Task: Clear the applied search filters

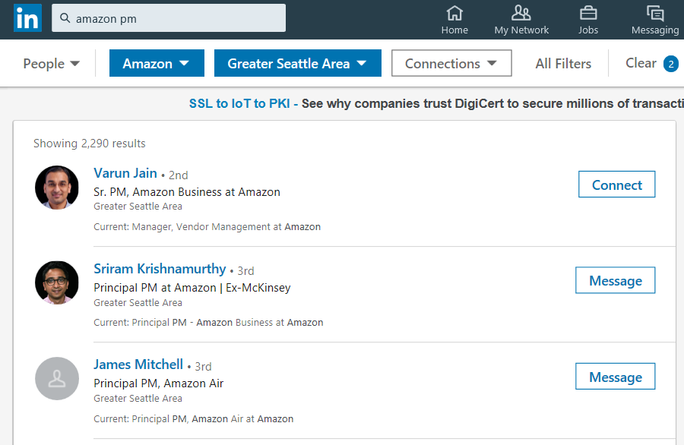Action: point(641,63)
